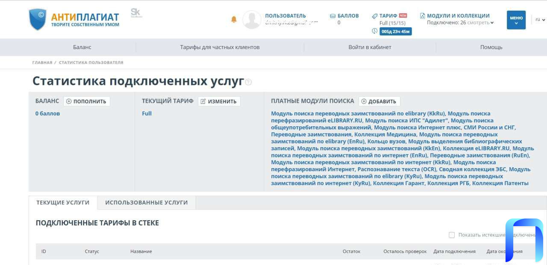Click the ПОЛЬЗОВАТЕЛЬ header link

(x=285, y=16)
